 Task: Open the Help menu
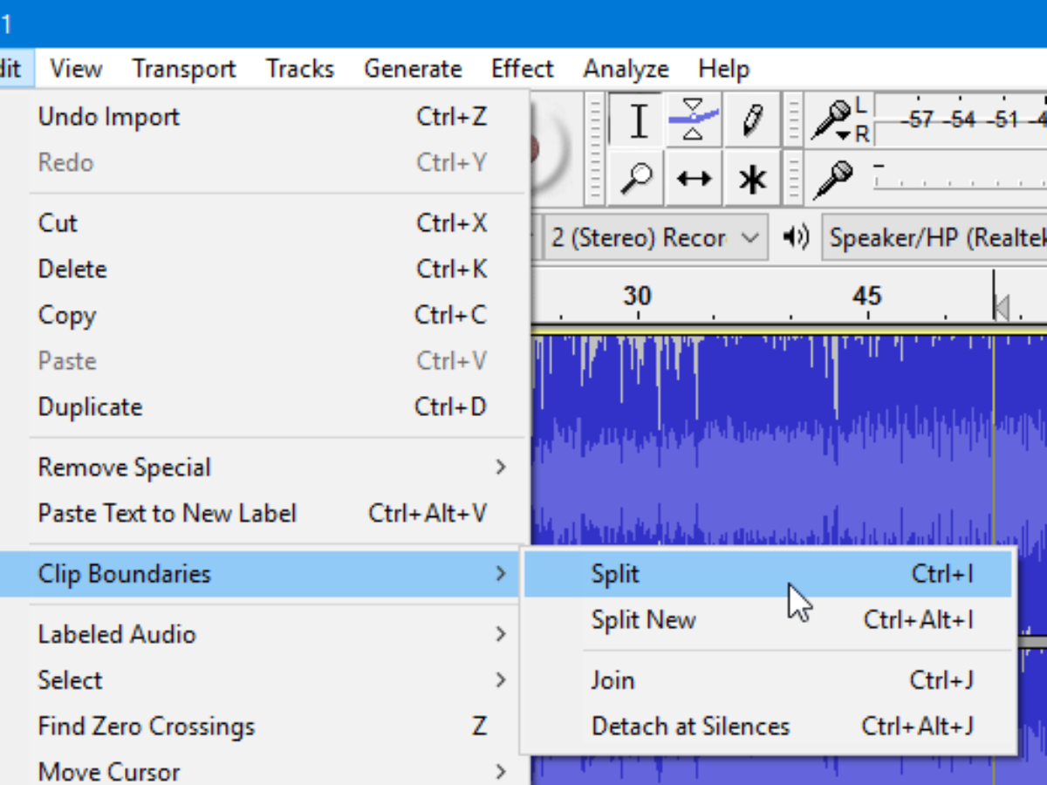(723, 69)
